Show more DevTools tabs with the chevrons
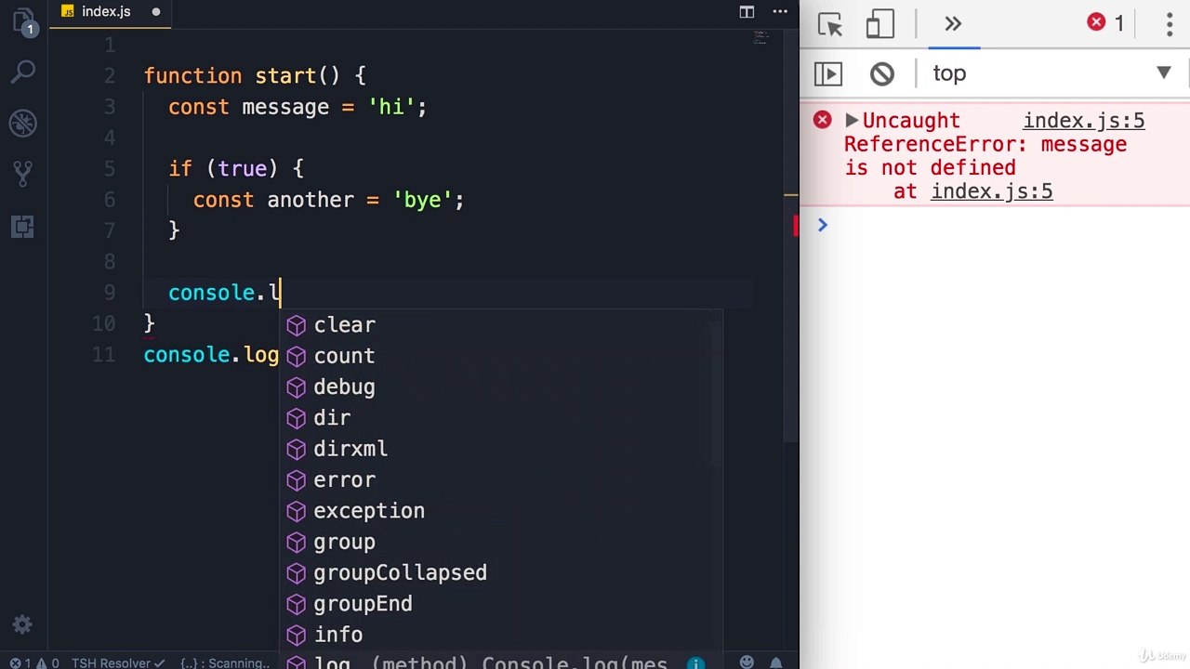Screen dimensions: 1190x669 tap(953, 24)
